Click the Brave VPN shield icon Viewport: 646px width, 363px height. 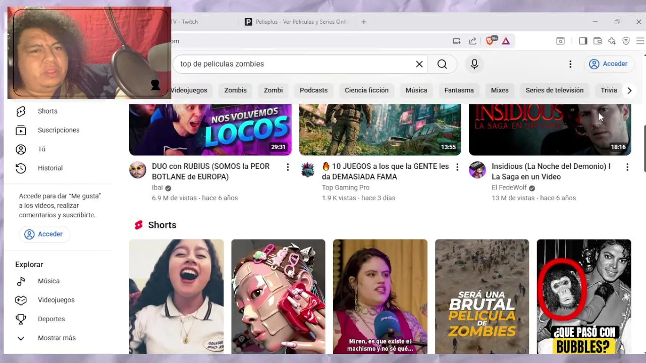[626, 41]
